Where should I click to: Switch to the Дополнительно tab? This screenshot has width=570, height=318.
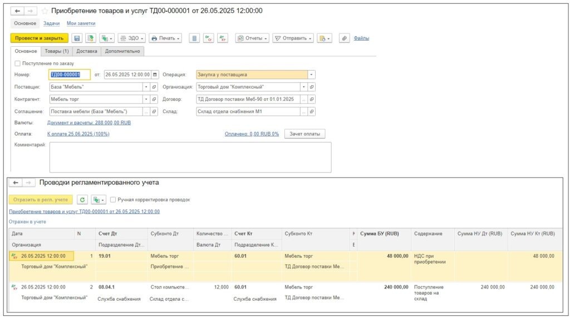pos(122,51)
